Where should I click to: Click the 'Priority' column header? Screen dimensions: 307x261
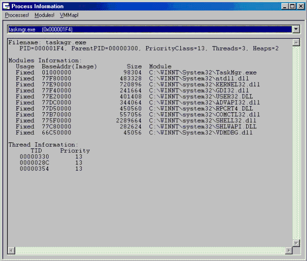coord(75,151)
